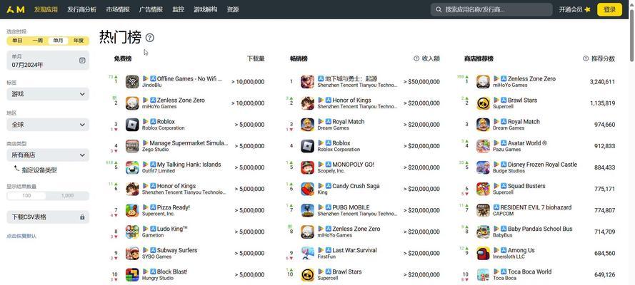Click the > $50,000,000 revenue value
This screenshot has height=285, width=635.
[x=421, y=81]
